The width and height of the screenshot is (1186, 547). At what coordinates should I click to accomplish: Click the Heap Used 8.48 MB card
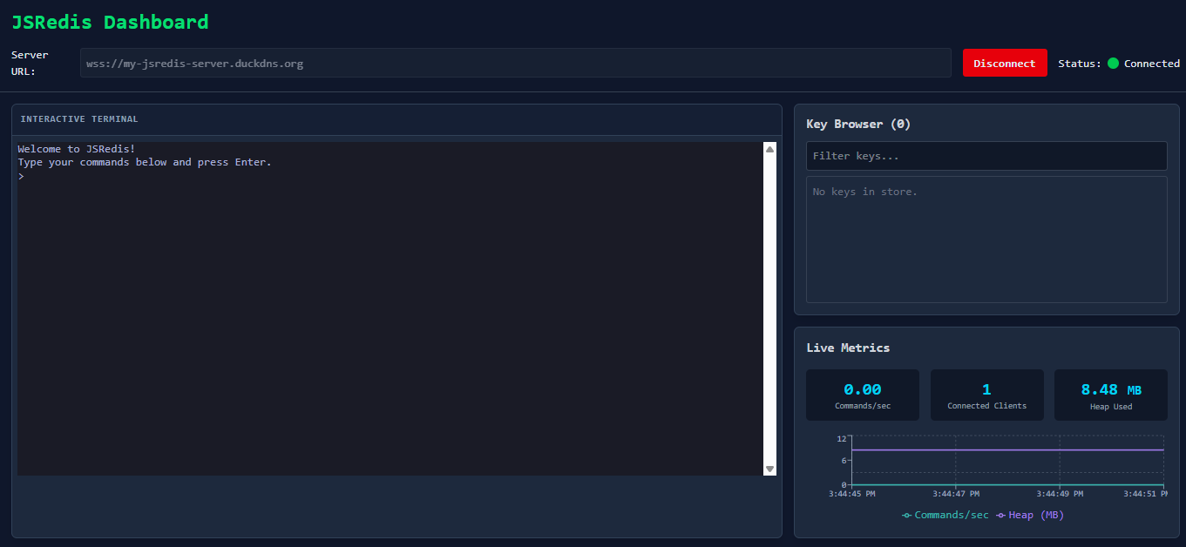[1110, 395]
